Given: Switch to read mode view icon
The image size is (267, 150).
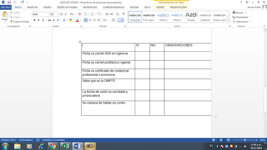Looking at the screenshot, I should click(x=214, y=140).
